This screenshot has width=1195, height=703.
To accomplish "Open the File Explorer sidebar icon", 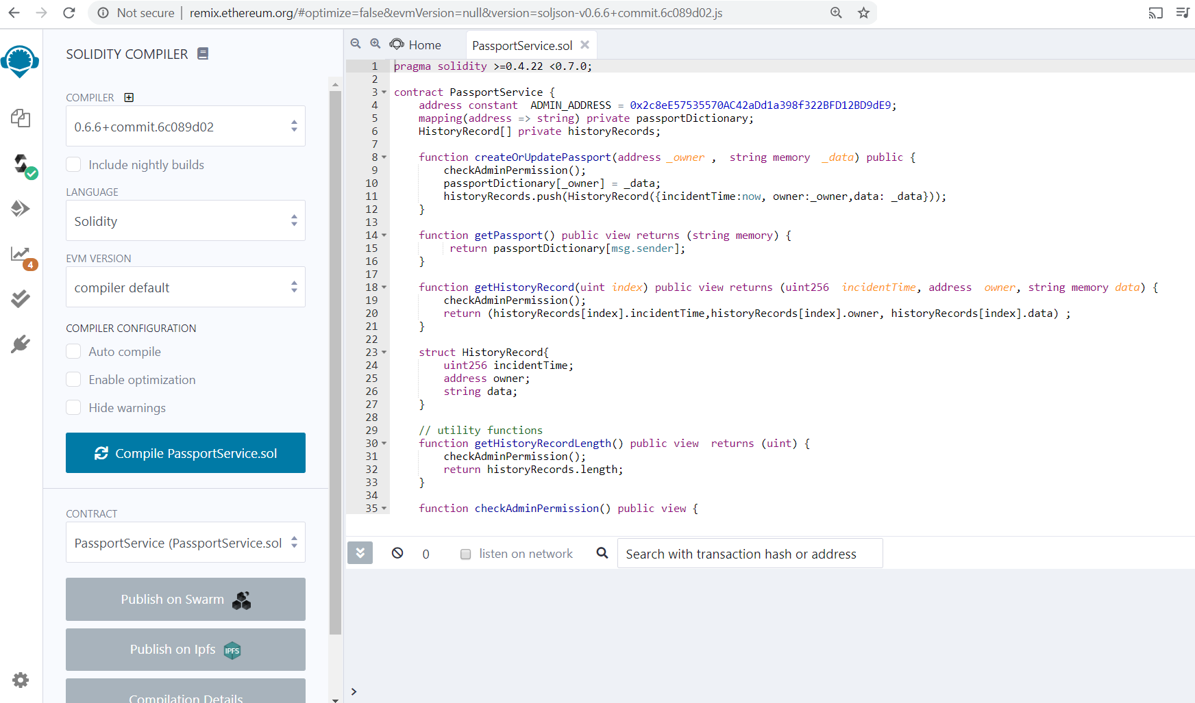I will pos(21,118).
